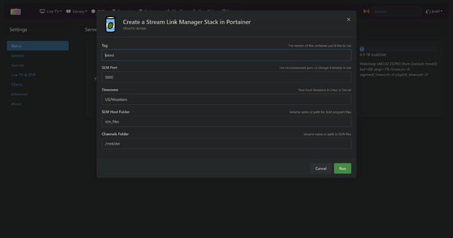This screenshot has width=453, height=238.
Task: Click the Search field in top bar
Action: (x=397, y=12)
